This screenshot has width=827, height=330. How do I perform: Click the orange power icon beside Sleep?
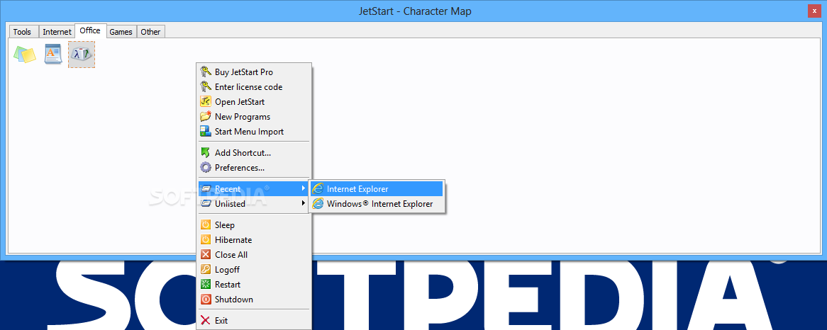[x=206, y=224]
